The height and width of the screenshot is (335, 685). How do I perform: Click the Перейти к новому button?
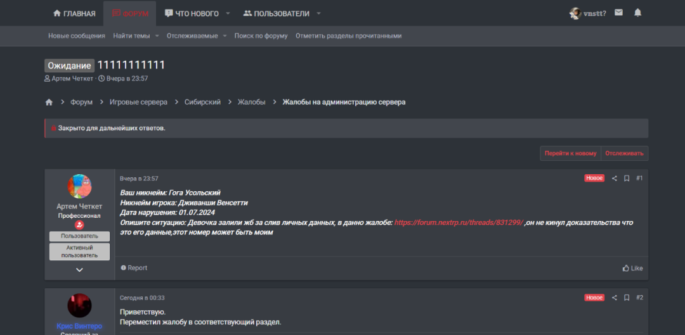point(571,153)
